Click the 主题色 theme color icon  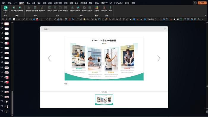pos(97,9)
